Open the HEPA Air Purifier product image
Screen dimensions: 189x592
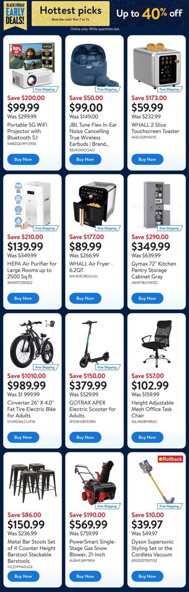pyautogui.click(x=32, y=204)
